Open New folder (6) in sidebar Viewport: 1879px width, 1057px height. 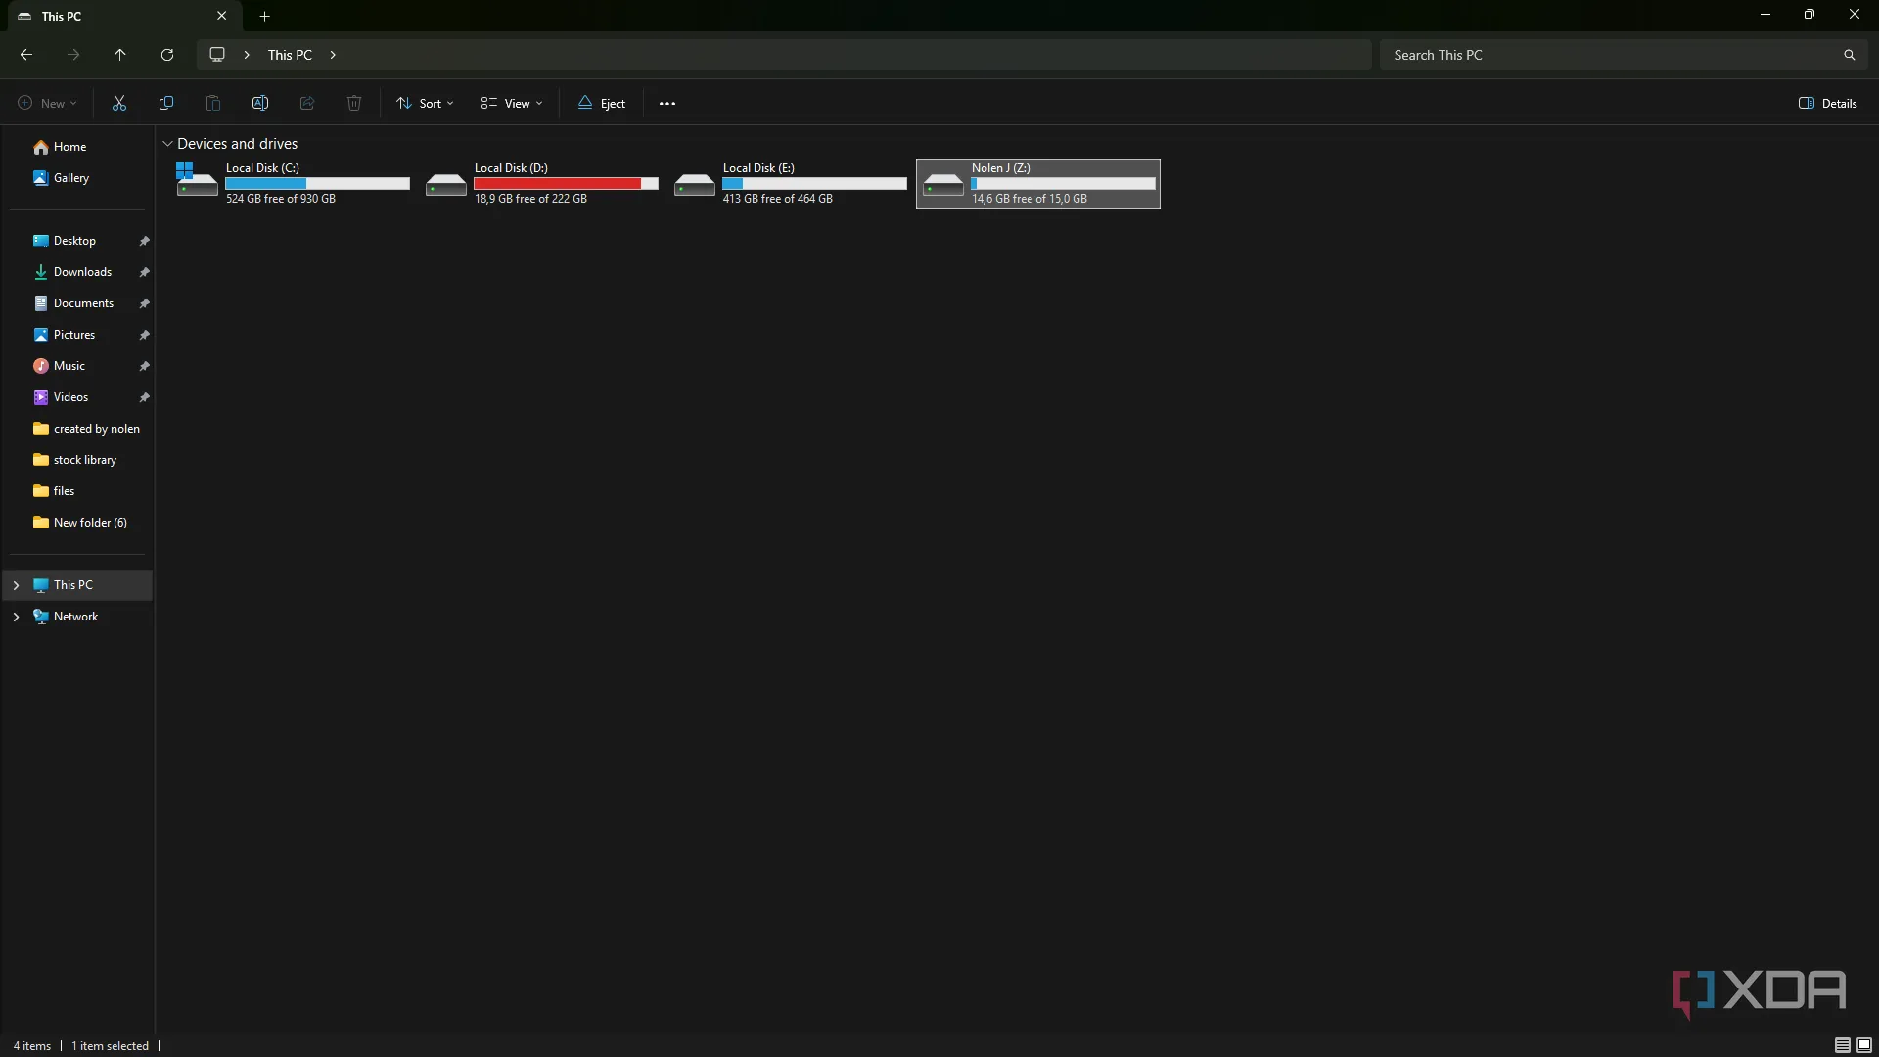point(78,523)
